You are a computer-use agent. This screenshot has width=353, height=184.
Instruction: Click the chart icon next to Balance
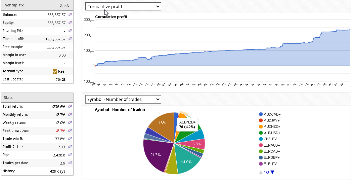click(70, 14)
